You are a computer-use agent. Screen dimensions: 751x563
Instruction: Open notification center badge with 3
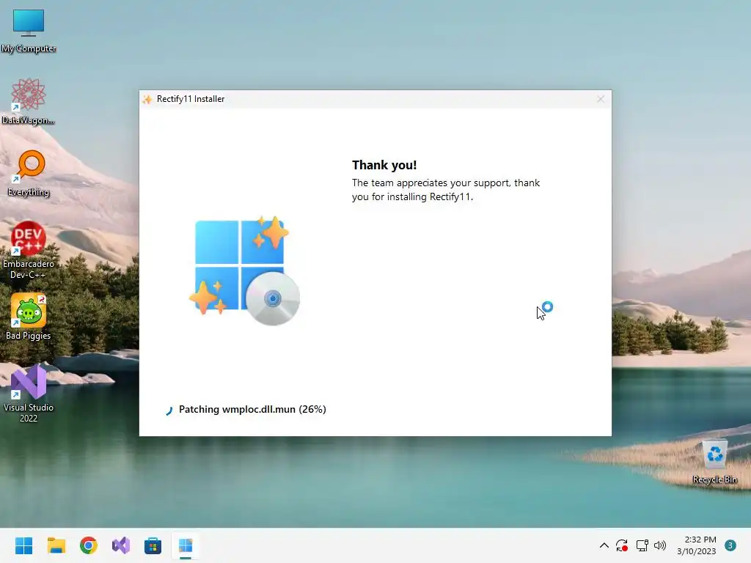coord(730,545)
